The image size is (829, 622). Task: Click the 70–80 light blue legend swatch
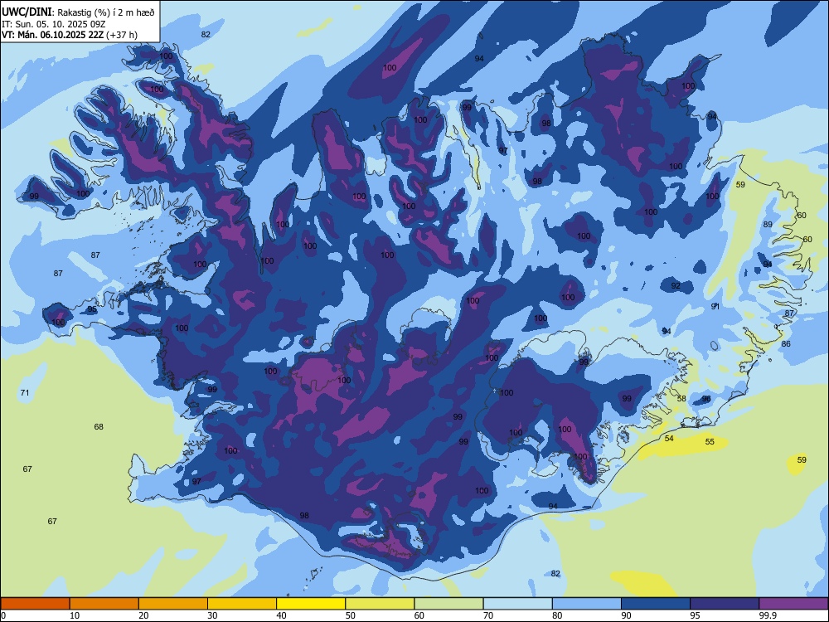(517, 604)
